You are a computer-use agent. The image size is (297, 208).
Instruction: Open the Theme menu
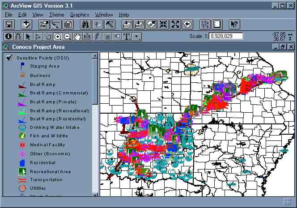pyautogui.click(x=57, y=15)
